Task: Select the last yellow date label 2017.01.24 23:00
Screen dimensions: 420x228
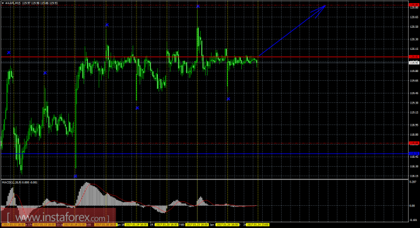Action: (258, 224)
